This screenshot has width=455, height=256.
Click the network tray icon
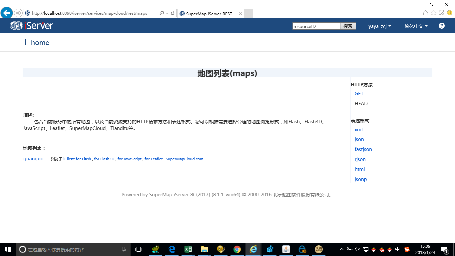(x=365, y=249)
